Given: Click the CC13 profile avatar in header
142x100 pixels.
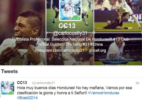Looking at the screenshot, I should [x=70, y=10].
